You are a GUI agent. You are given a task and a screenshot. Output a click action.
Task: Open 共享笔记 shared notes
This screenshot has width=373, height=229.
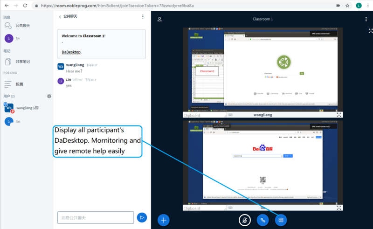22,62
